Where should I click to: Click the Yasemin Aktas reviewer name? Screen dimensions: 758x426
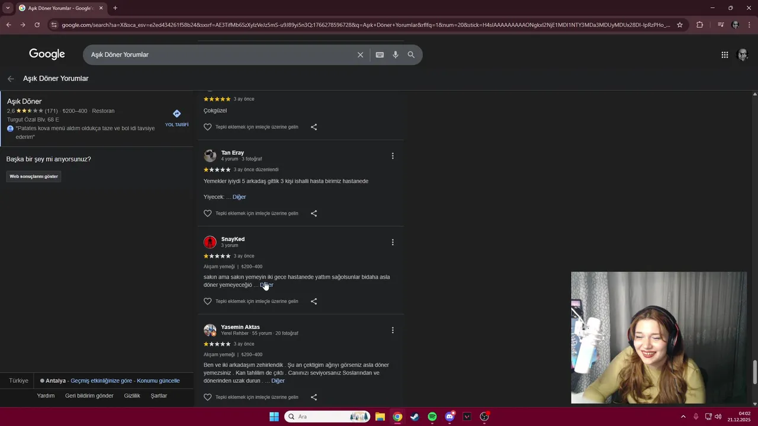click(240, 327)
